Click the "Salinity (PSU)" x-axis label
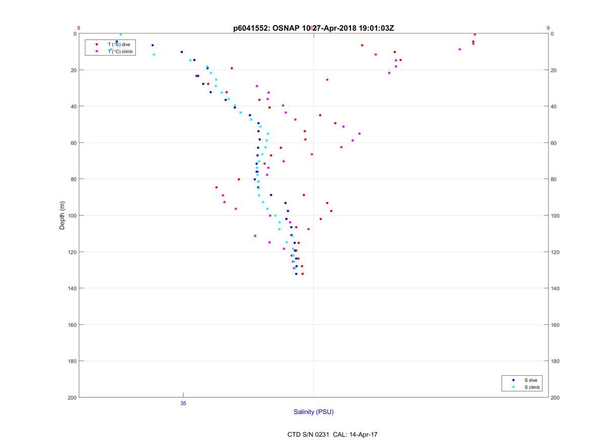This screenshot has width=606, height=447. coord(314,412)
